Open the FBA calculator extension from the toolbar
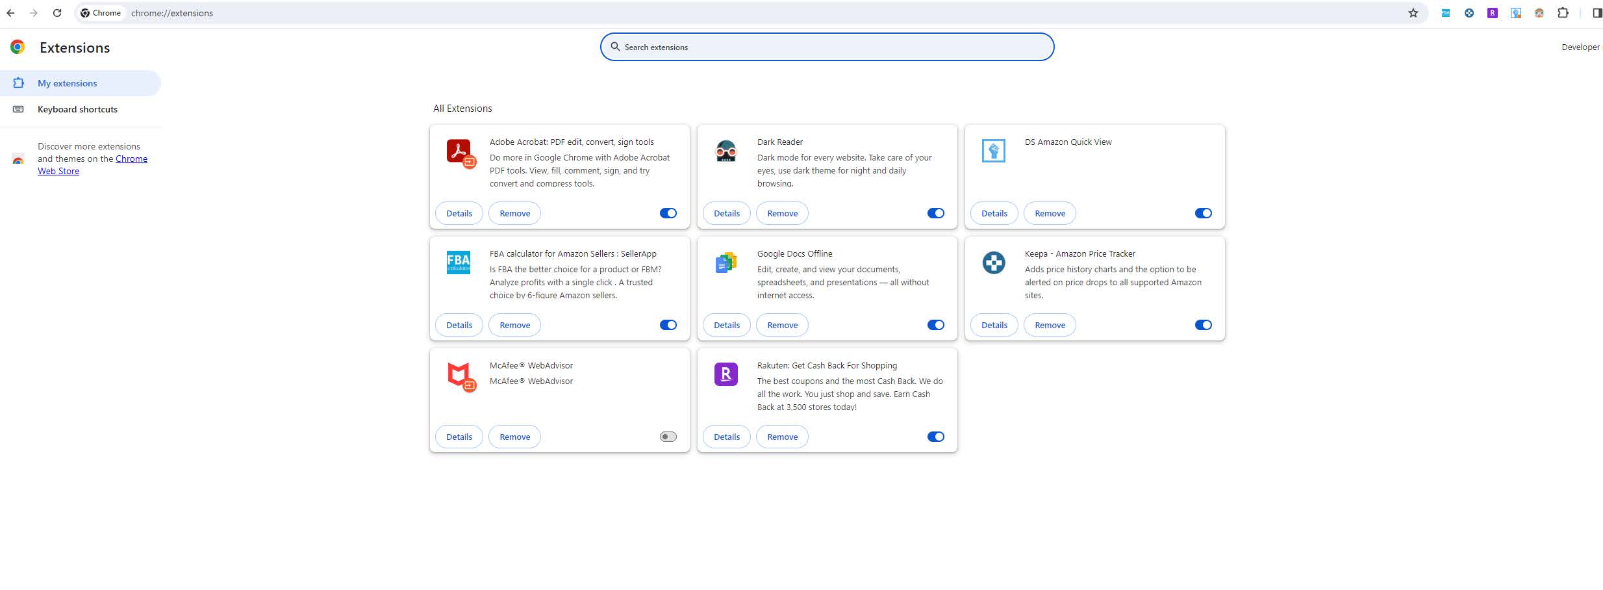This screenshot has height=590, width=1603. point(1446,13)
